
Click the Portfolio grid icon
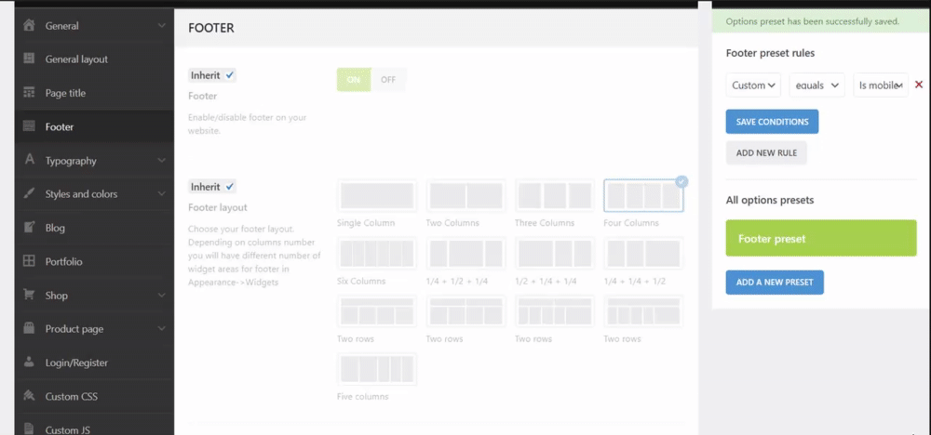tap(29, 261)
